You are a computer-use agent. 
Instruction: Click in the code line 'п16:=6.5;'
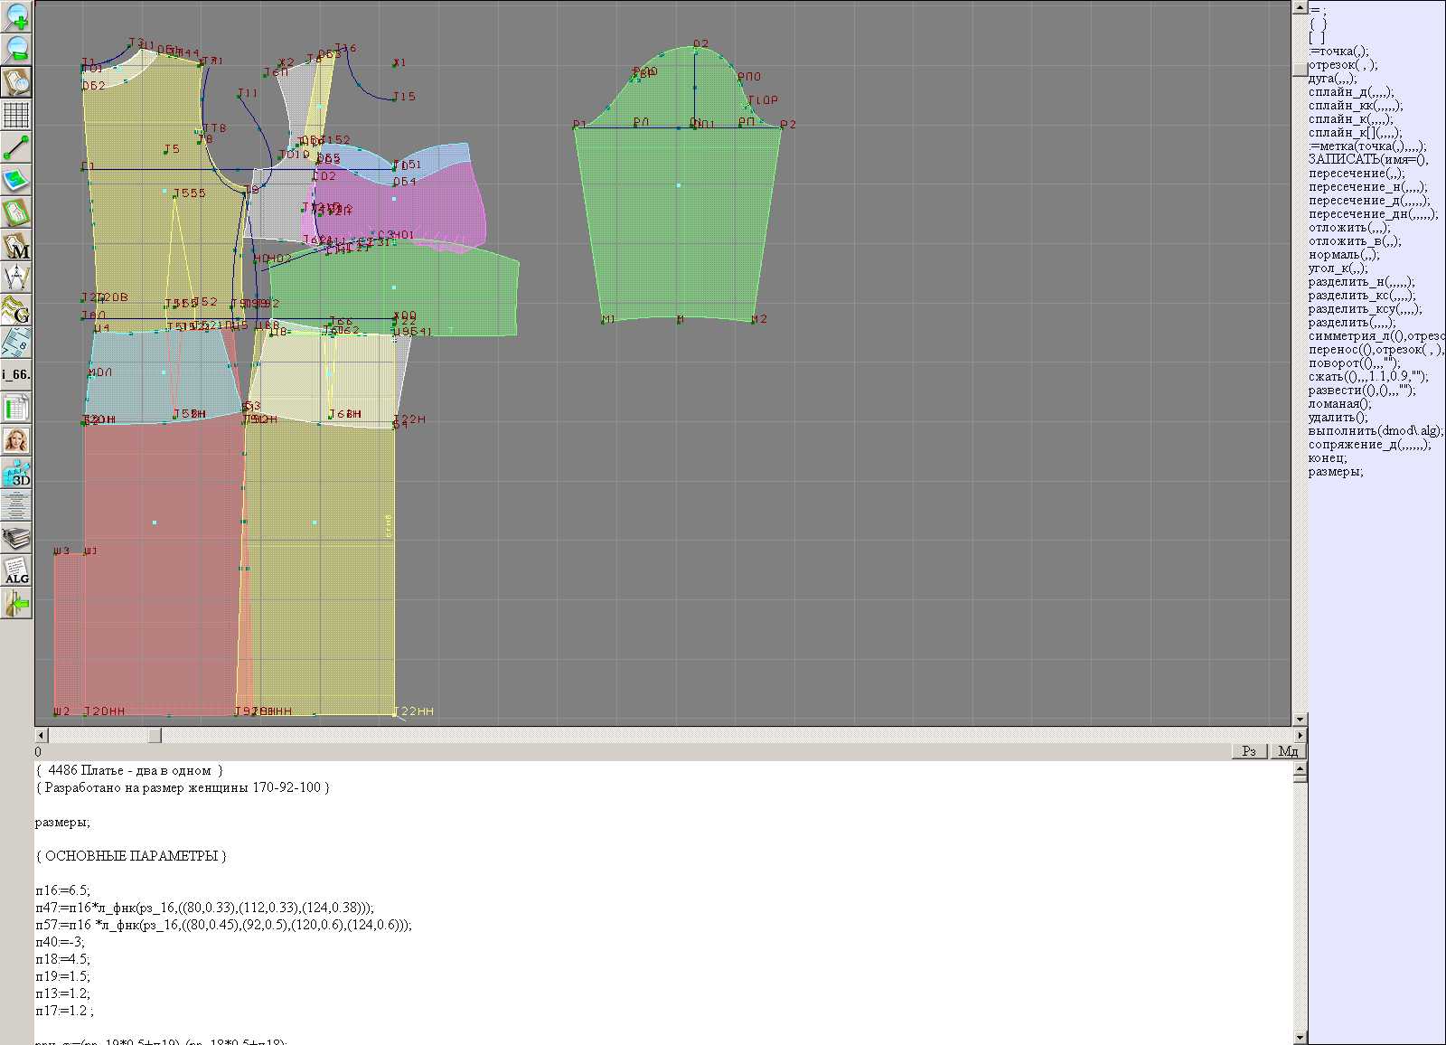click(63, 890)
